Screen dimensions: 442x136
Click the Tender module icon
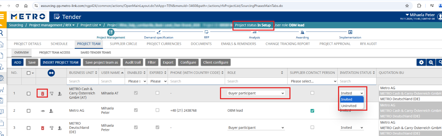57,17
